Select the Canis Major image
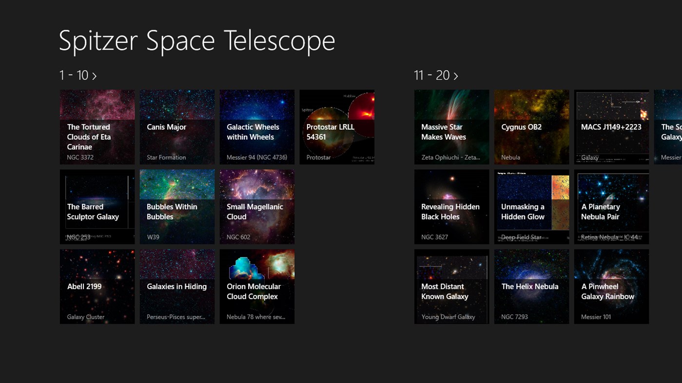 177,127
